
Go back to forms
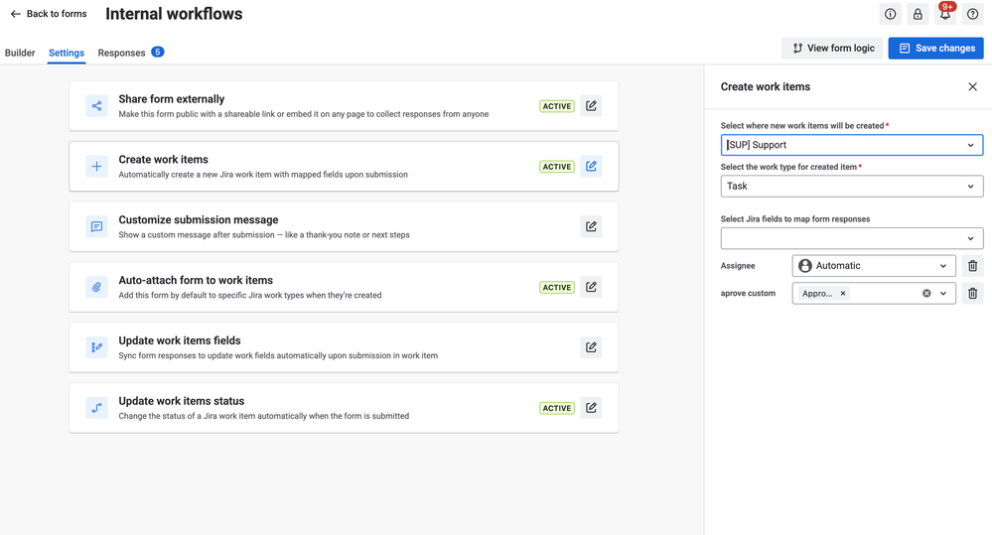coord(49,14)
